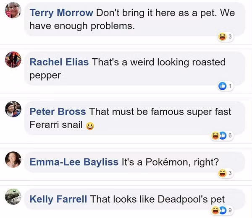Click laughing reaction on Terry Morrow's comment
Screen dimensions: 252x218
point(222,37)
